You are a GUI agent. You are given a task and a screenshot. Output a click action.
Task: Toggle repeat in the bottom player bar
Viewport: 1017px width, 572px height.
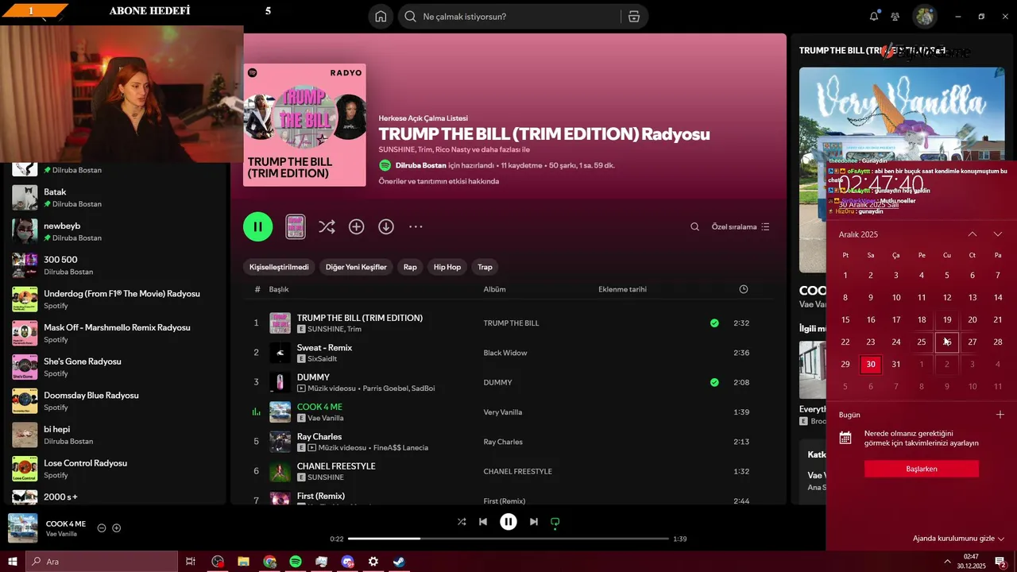(555, 522)
